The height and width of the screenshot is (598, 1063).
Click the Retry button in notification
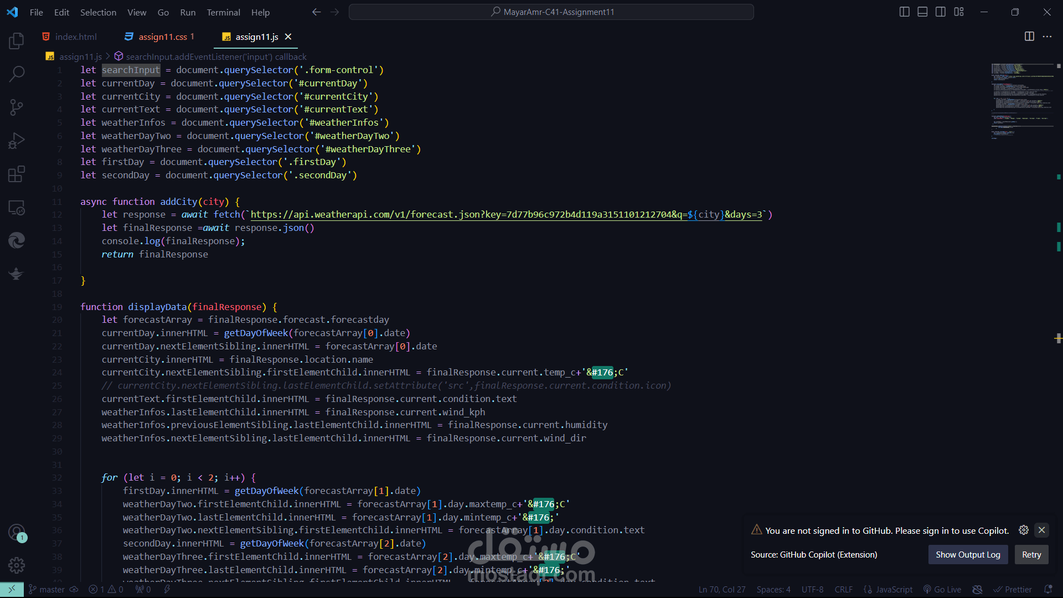[1031, 555]
